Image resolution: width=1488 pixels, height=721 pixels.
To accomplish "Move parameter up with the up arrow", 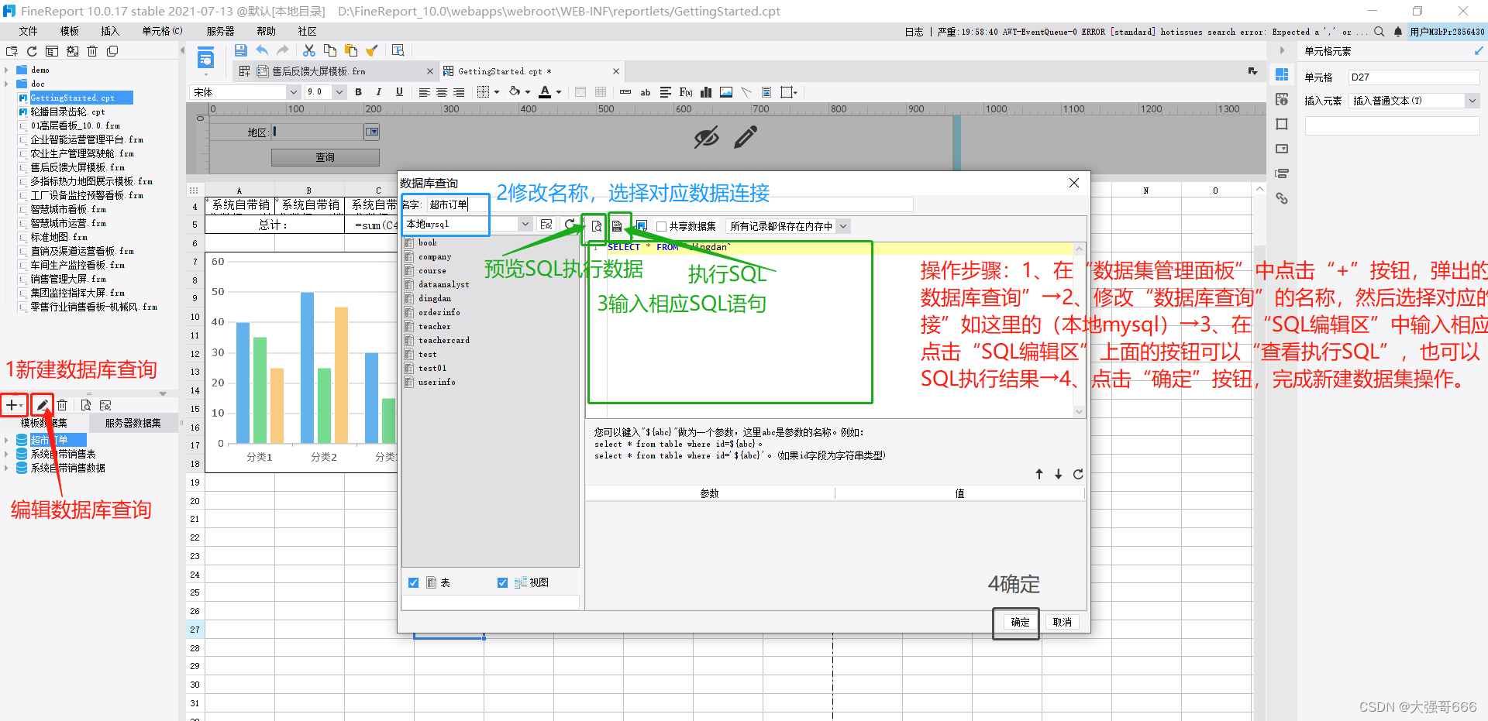I will (1039, 474).
